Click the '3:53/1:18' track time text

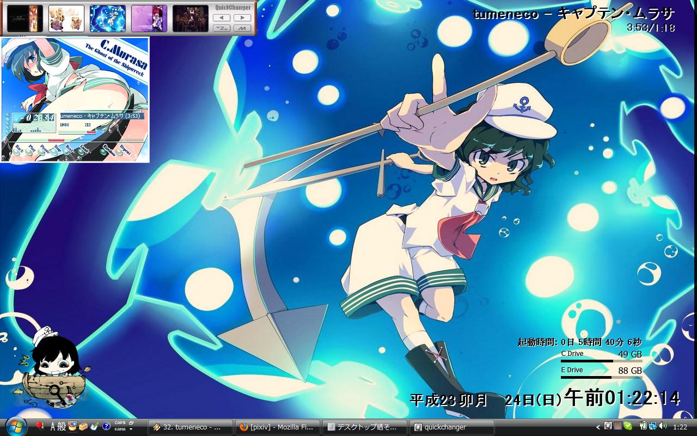651,27
